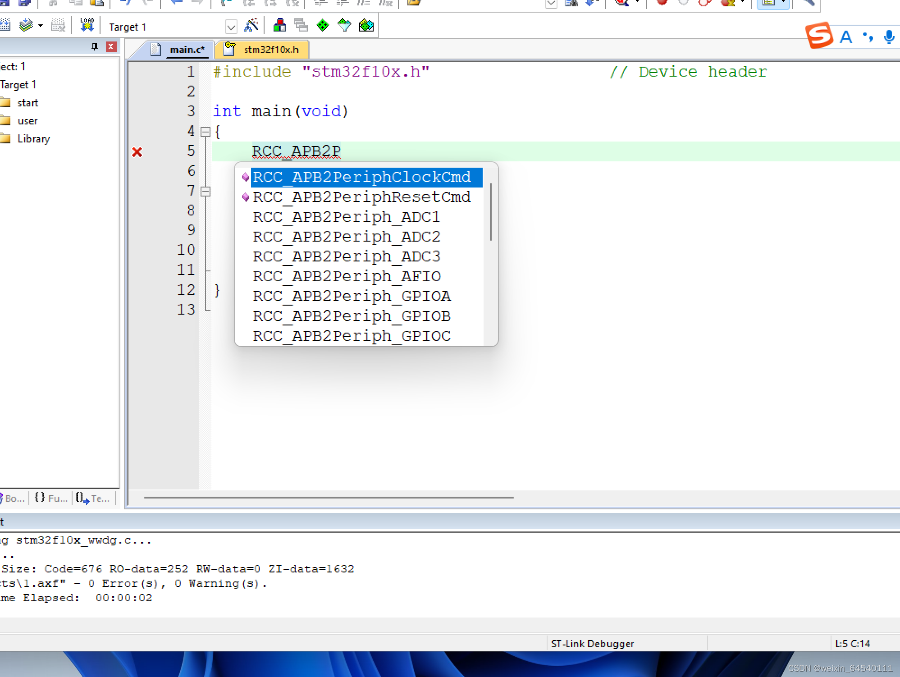
Task: Toggle auto-hide pin on Project panel
Action: [x=95, y=46]
